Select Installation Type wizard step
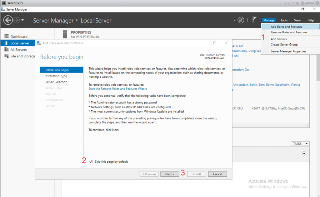Screen dimensions: 320x197 pos(56,76)
